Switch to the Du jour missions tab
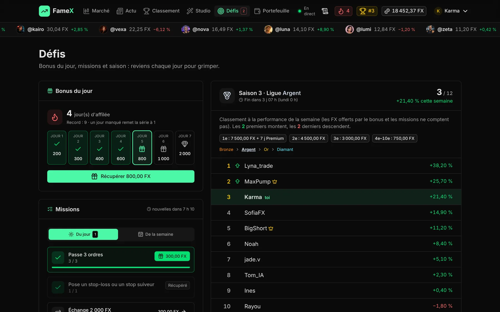Viewport: 500px width, 312px height. (83, 234)
